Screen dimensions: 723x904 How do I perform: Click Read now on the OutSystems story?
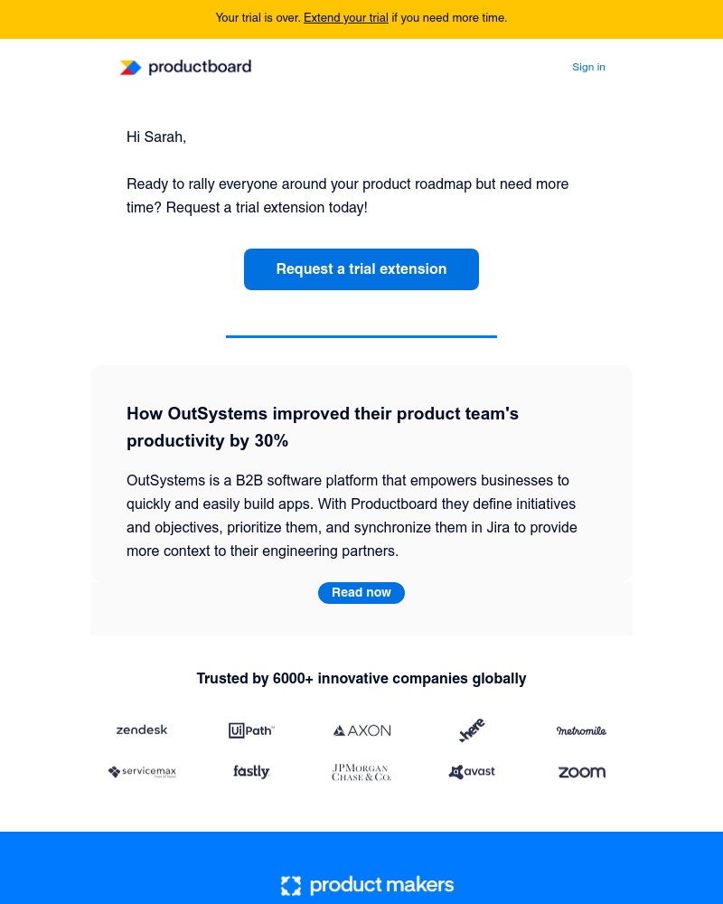coord(361,592)
